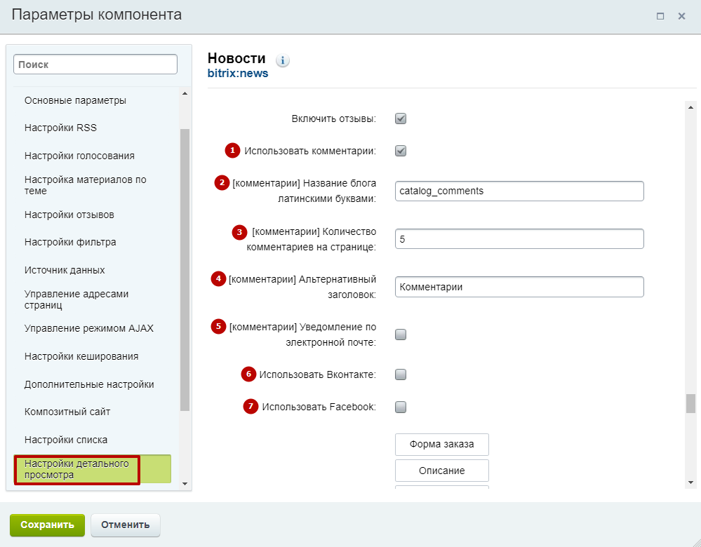Click the parameters panel scroll-up arrow
Image resolution: width=701 pixels, height=547 pixels.
pyautogui.click(x=690, y=107)
